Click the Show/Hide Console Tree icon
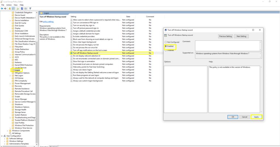This screenshot has height=147, width=280. [13, 8]
